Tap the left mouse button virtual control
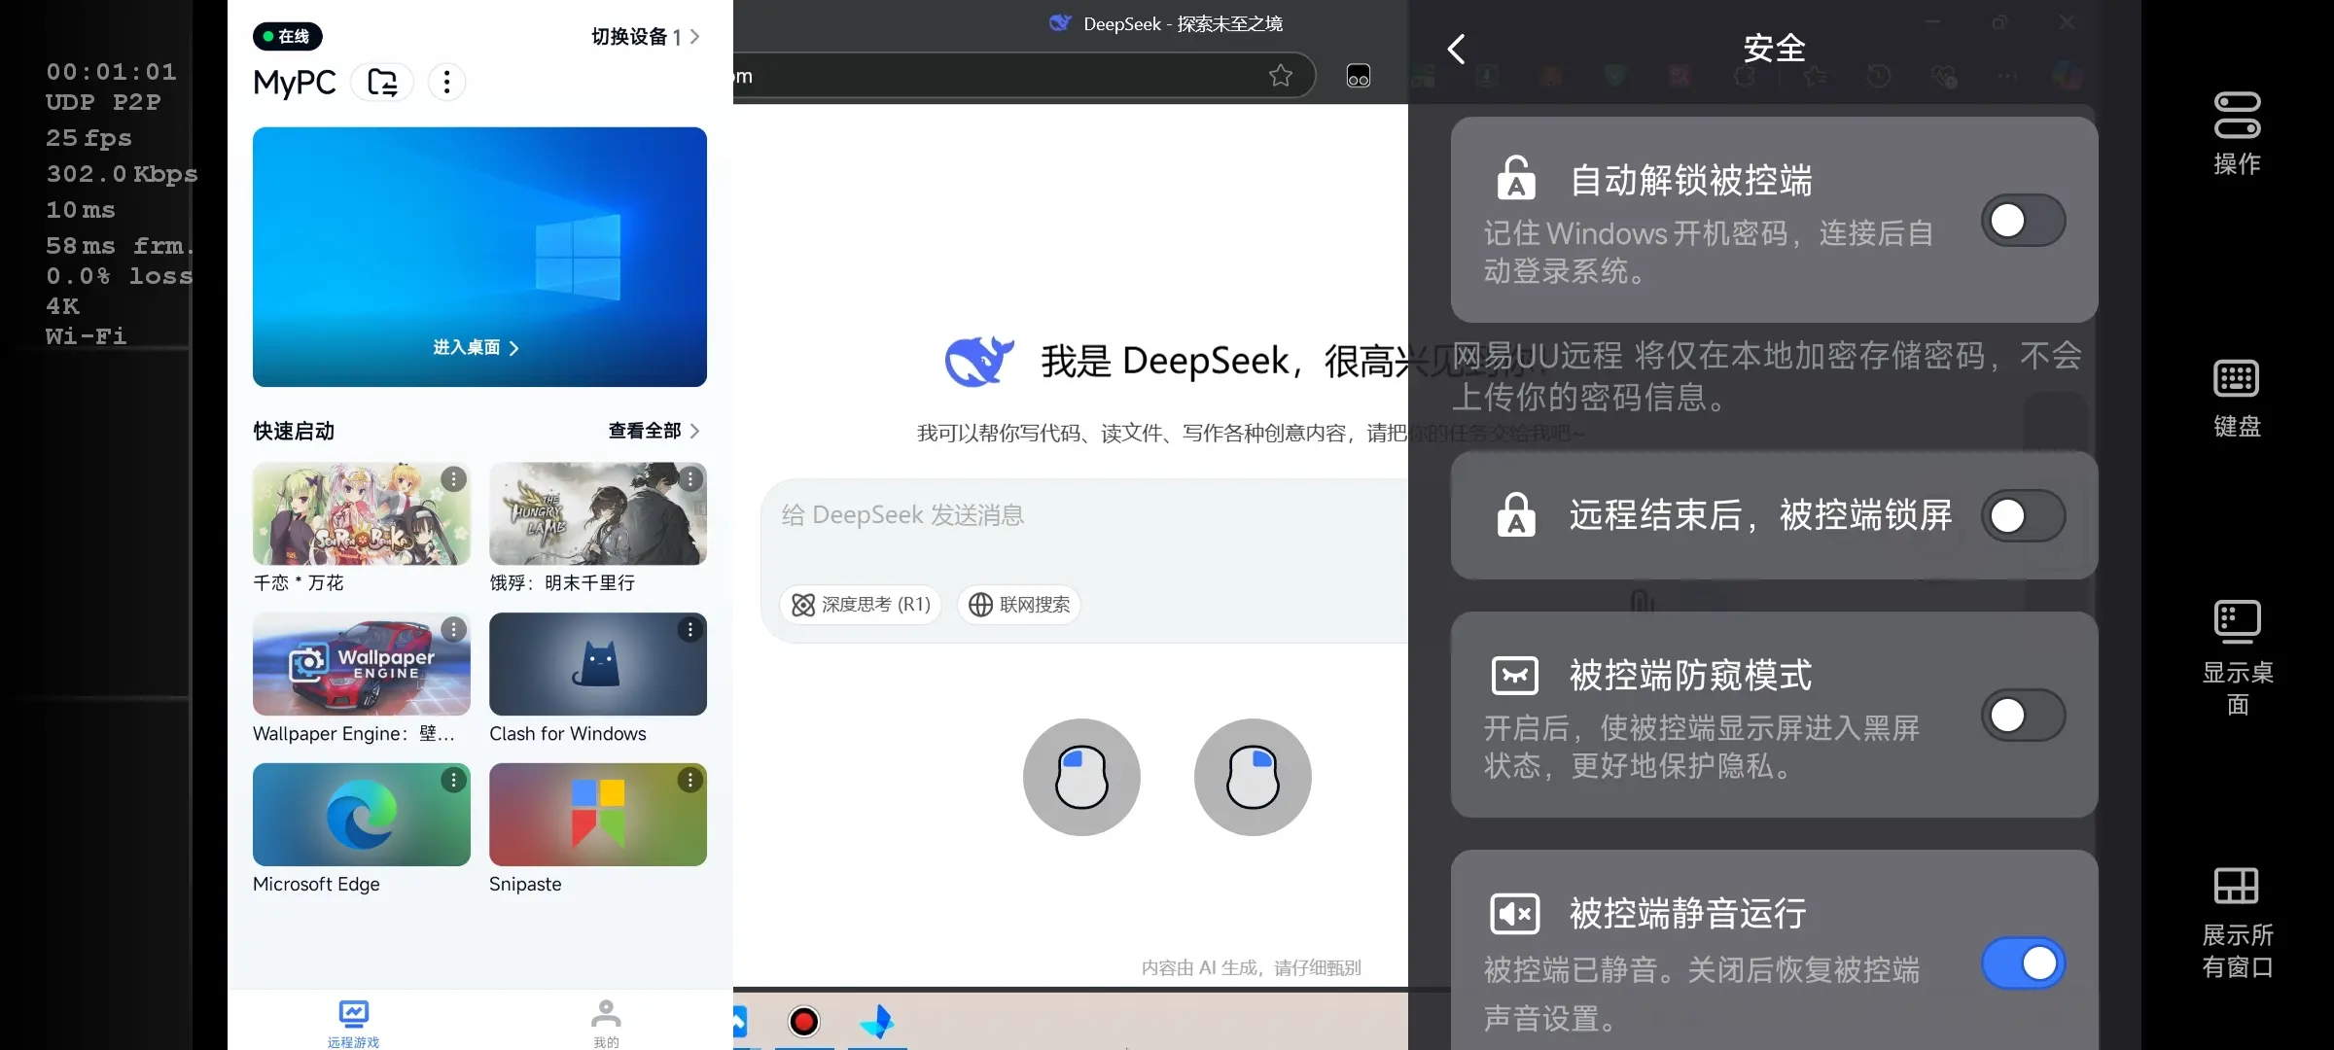 point(1081,777)
